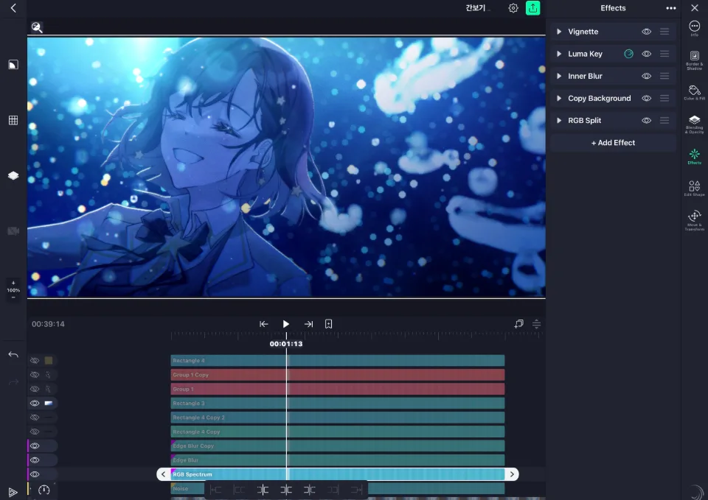Hide the RGB Spectrum layer
This screenshot has height=500, width=708.
click(x=35, y=474)
